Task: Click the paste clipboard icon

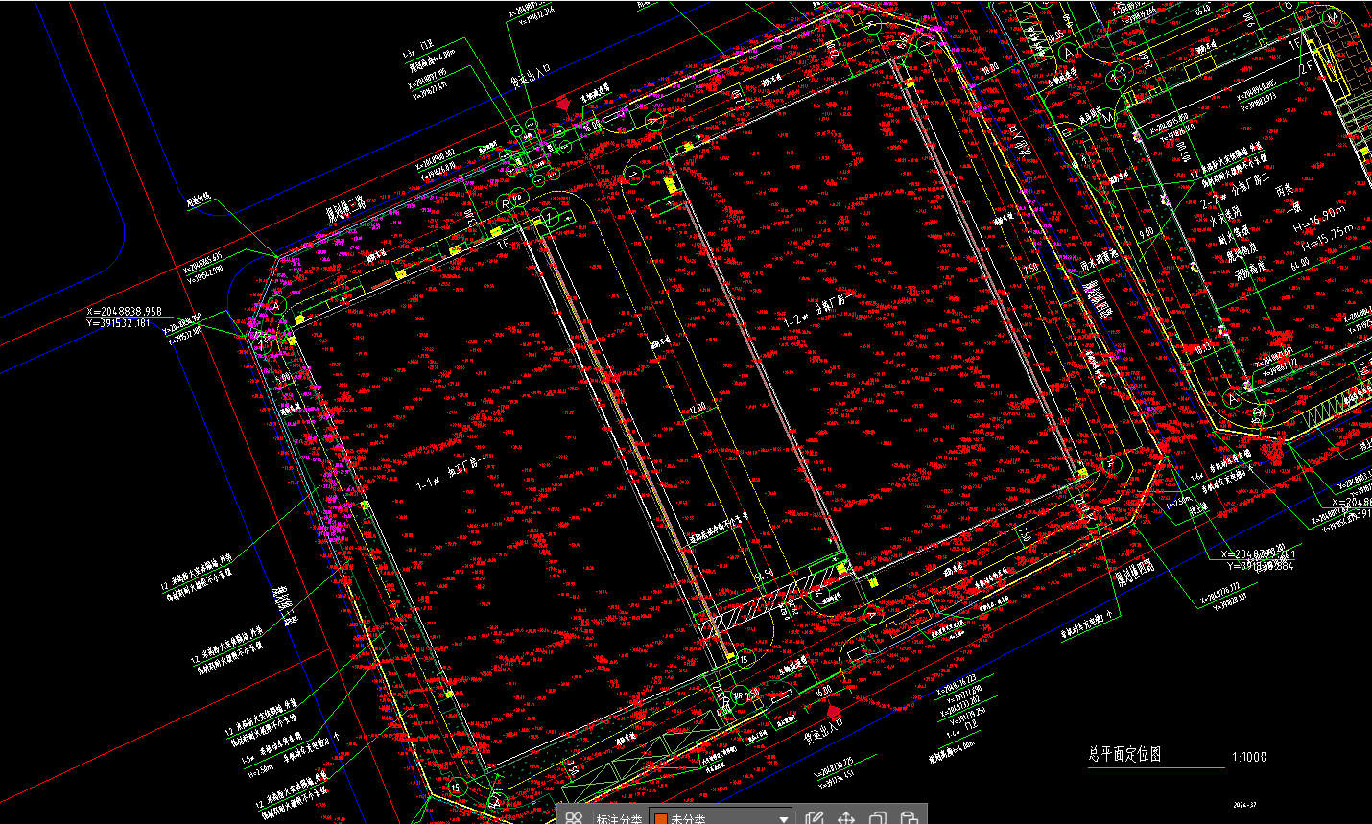Action: coord(909,818)
